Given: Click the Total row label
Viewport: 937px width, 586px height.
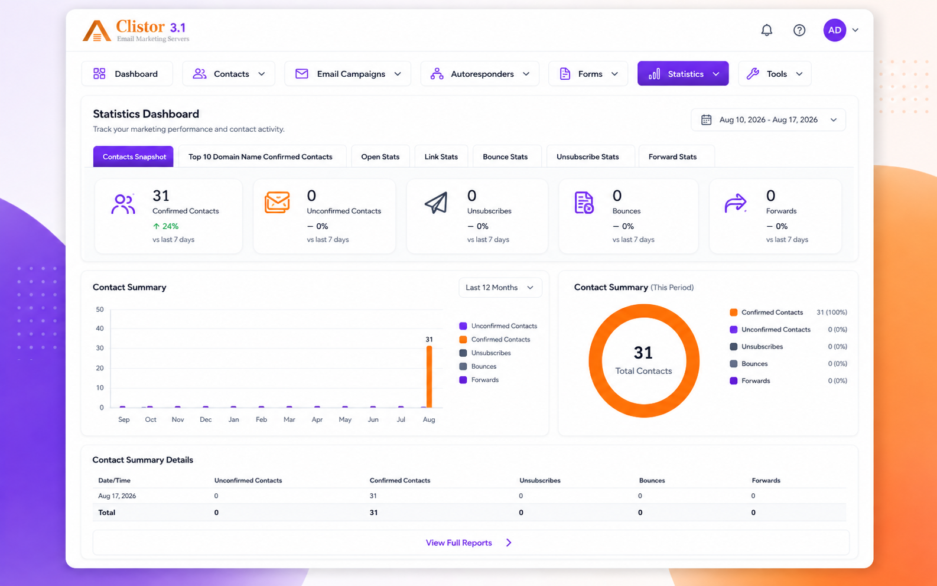Looking at the screenshot, I should point(107,513).
